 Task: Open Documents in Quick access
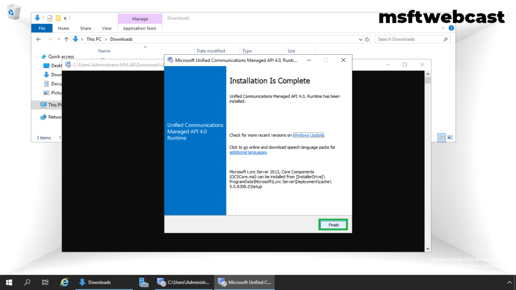tap(52, 84)
